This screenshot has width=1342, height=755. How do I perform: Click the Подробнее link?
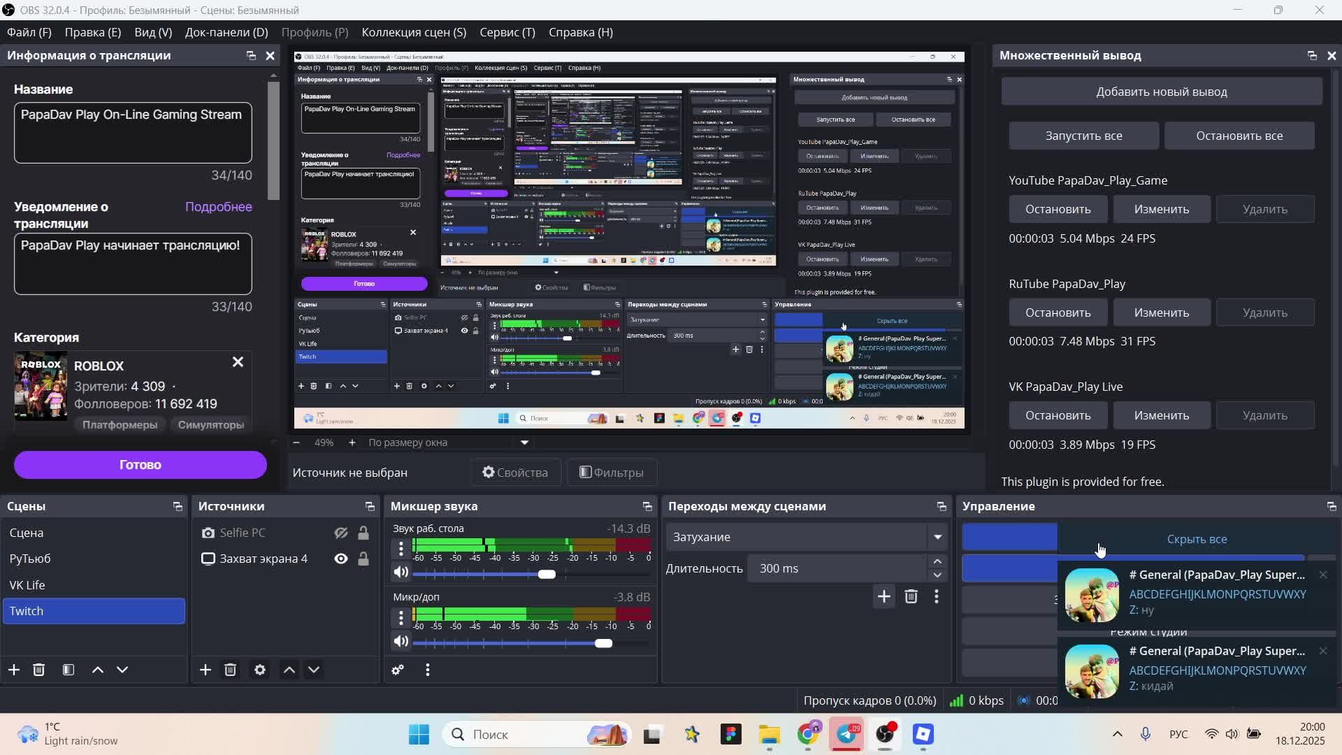[x=218, y=207]
